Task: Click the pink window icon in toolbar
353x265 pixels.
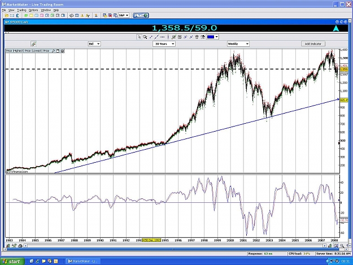Action: [42, 15]
